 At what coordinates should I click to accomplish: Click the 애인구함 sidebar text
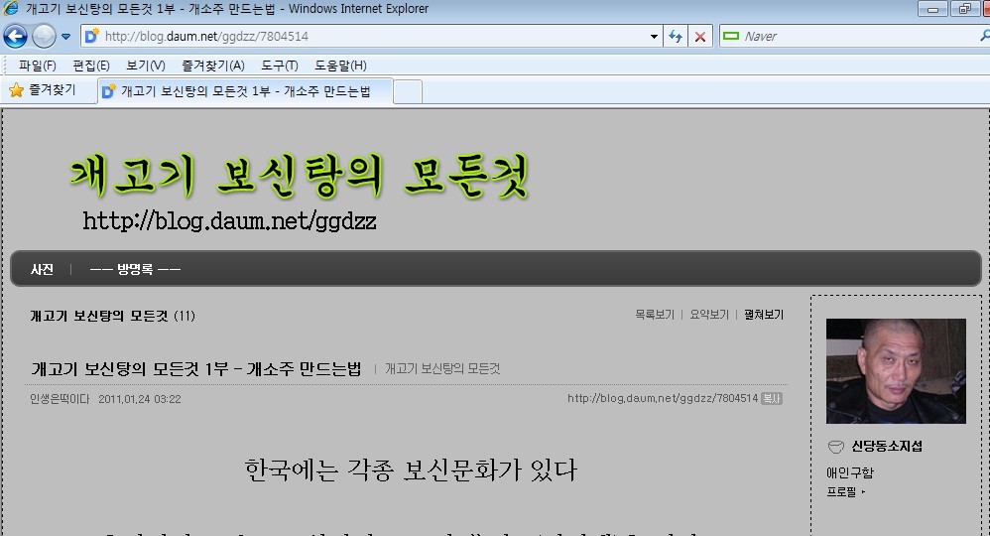coord(850,472)
